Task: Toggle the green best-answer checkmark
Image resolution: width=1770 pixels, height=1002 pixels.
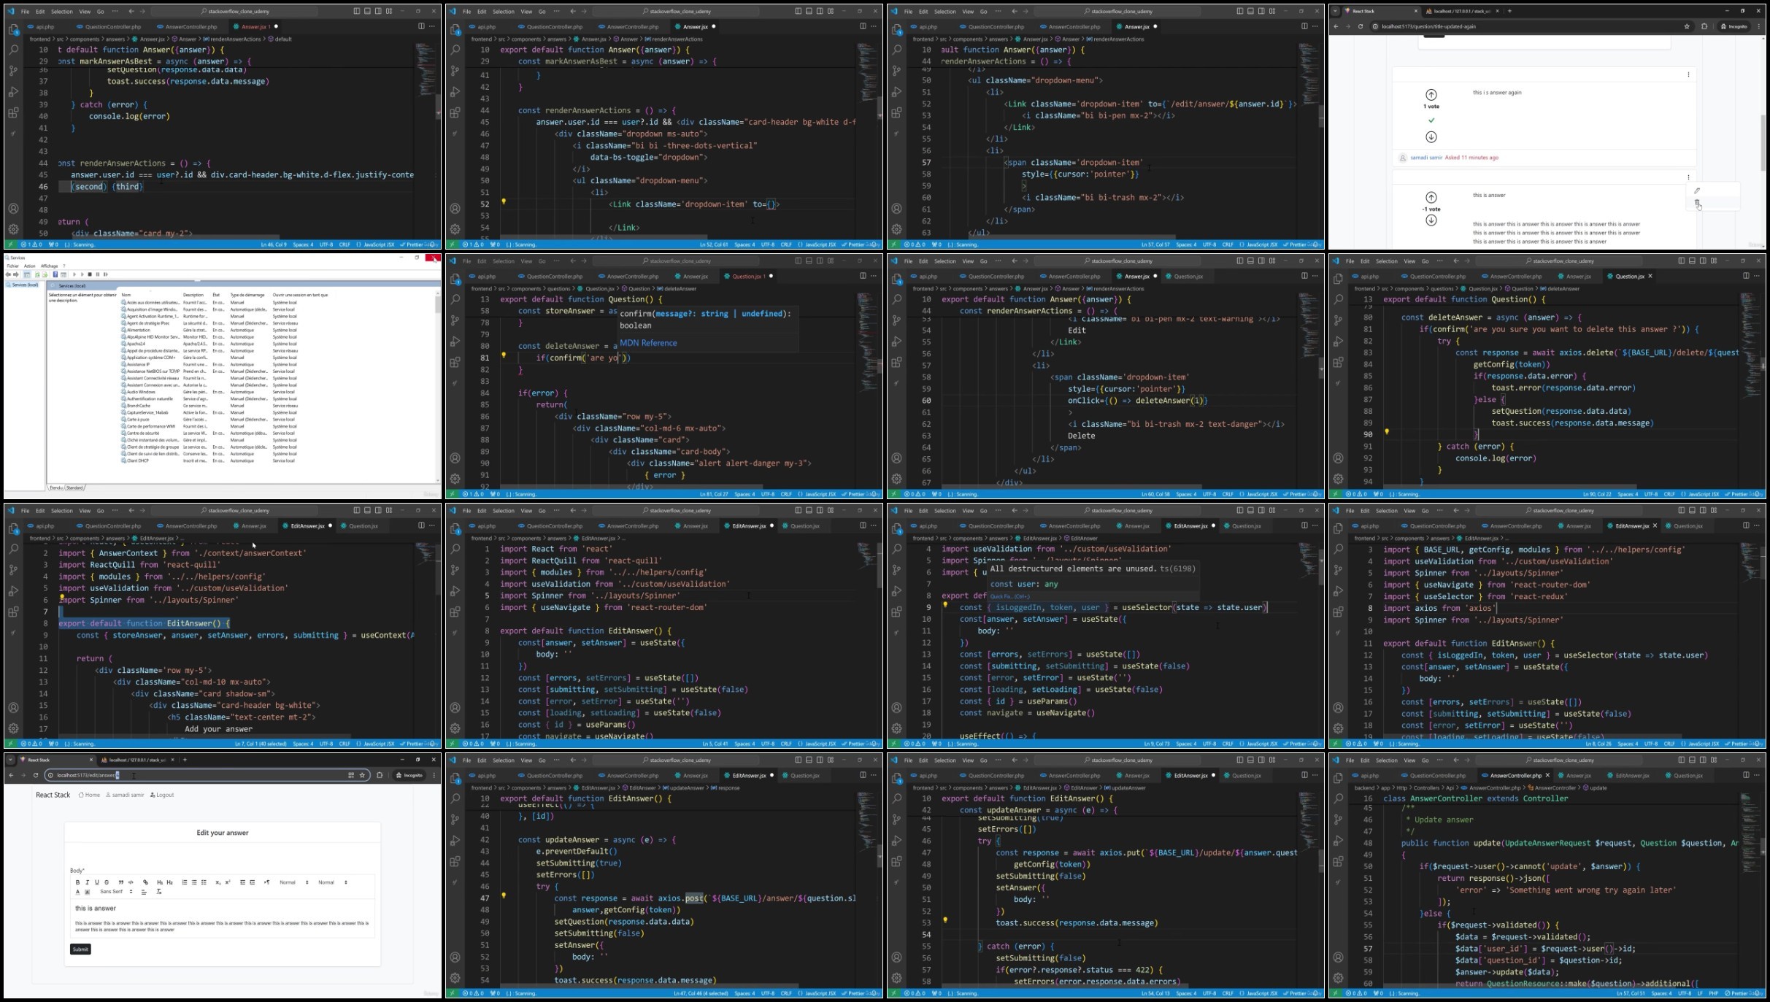Action: tap(1431, 120)
